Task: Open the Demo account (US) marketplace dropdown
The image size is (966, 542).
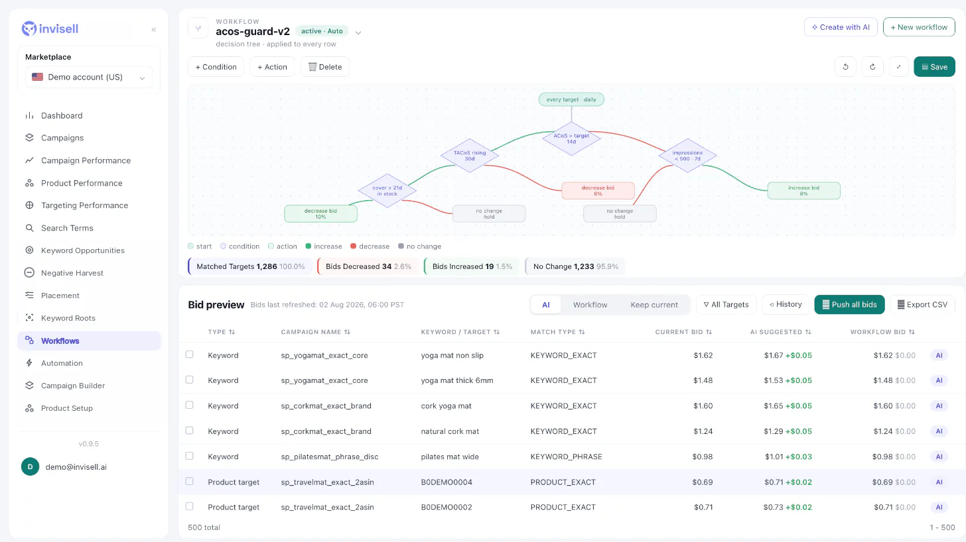Action: (89, 77)
